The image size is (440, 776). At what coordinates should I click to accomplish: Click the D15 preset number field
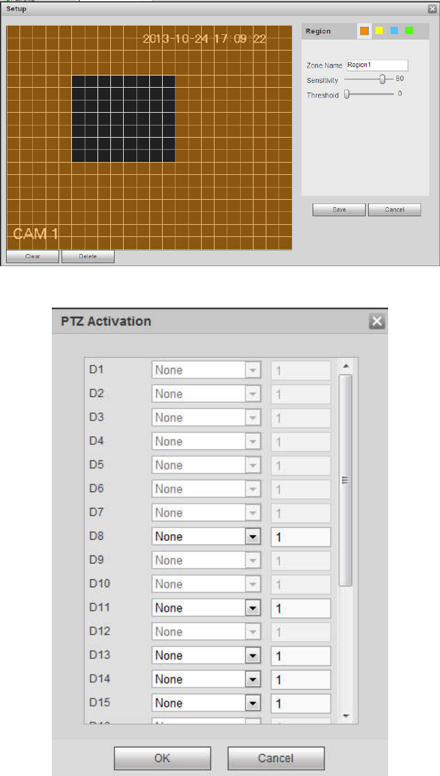click(301, 703)
